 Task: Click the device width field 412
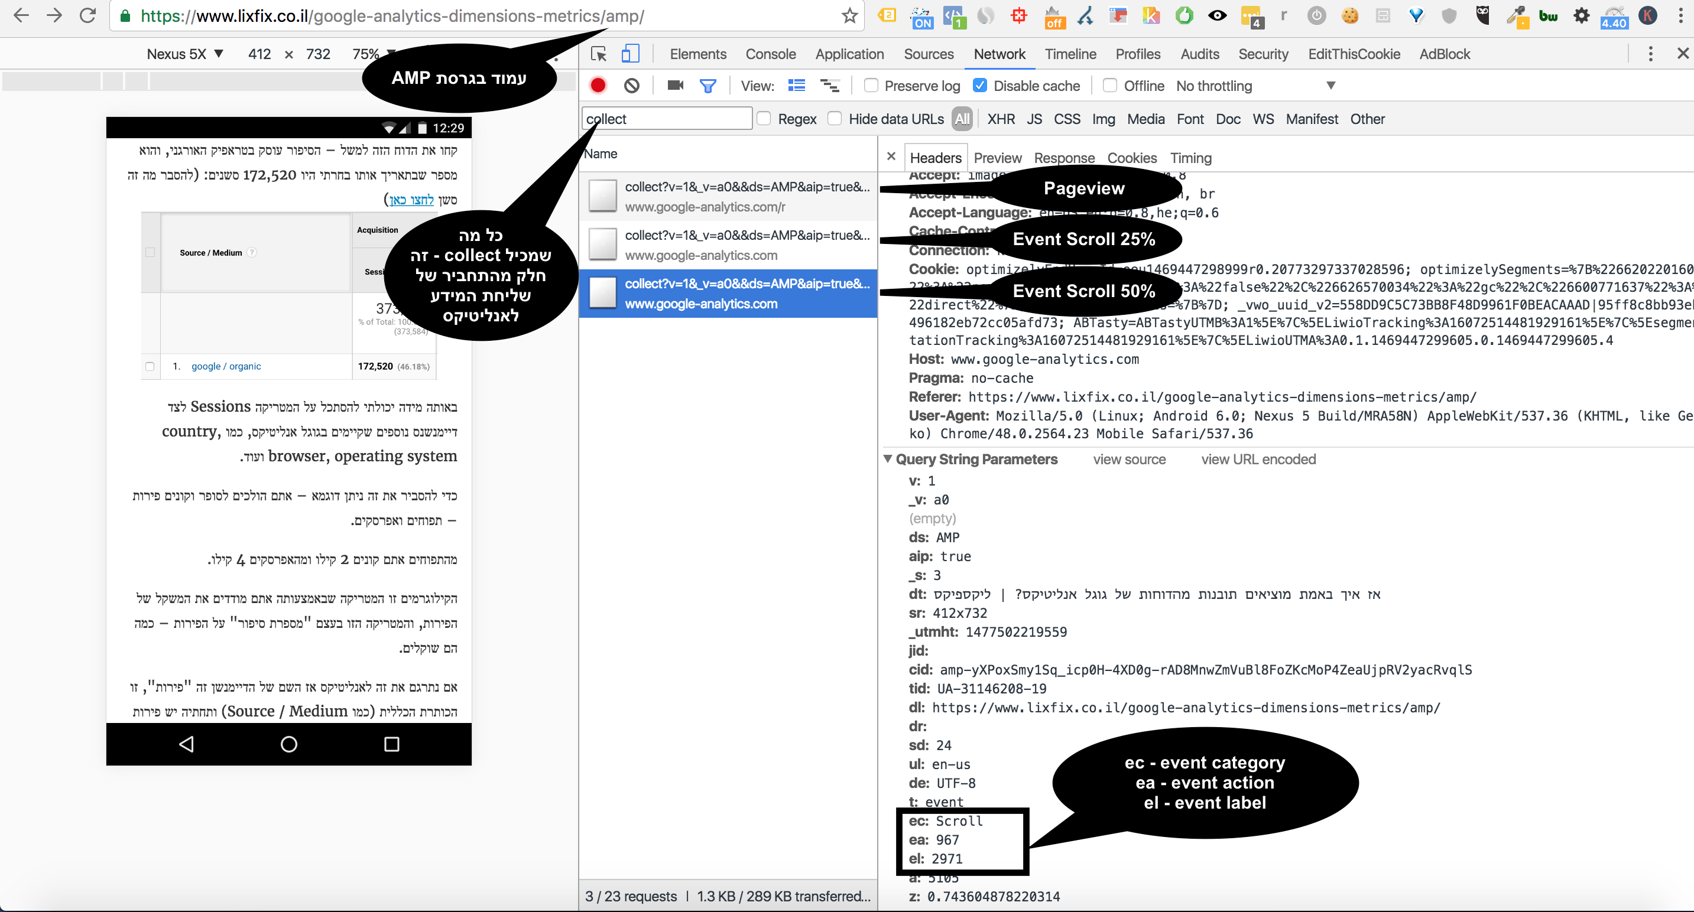(x=259, y=54)
